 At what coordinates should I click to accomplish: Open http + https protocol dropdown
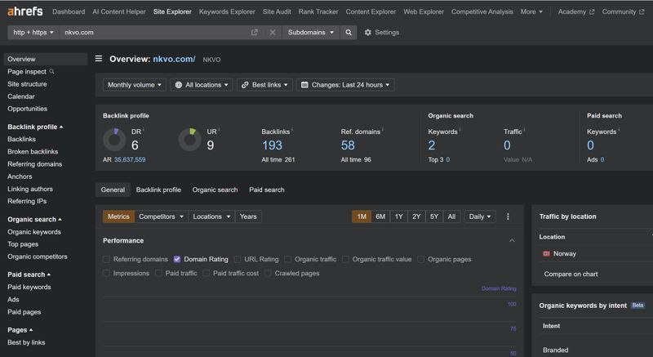point(33,32)
